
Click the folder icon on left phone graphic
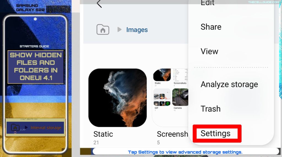(15, 127)
